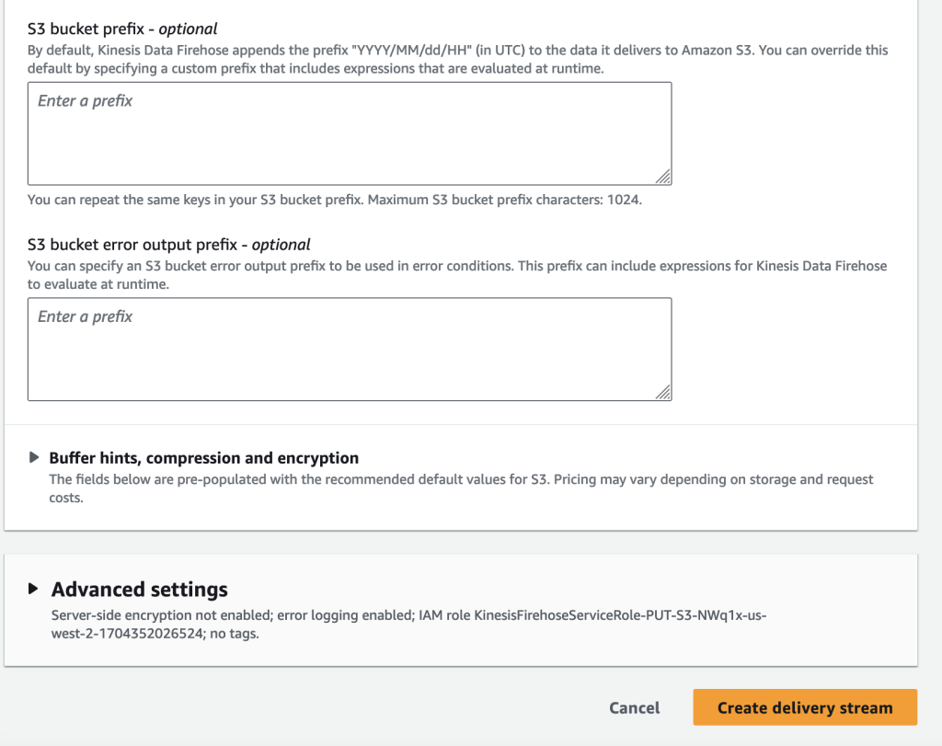Click the Enter a prefix placeholder under S3 bucket prefix

coord(84,100)
